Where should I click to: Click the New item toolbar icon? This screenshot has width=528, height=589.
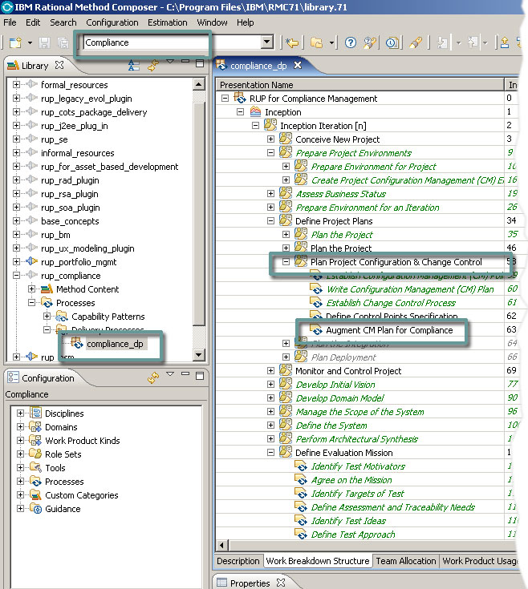pos(15,42)
